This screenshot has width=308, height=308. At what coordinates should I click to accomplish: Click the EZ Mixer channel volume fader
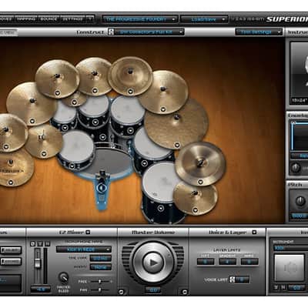click(x=38, y=263)
